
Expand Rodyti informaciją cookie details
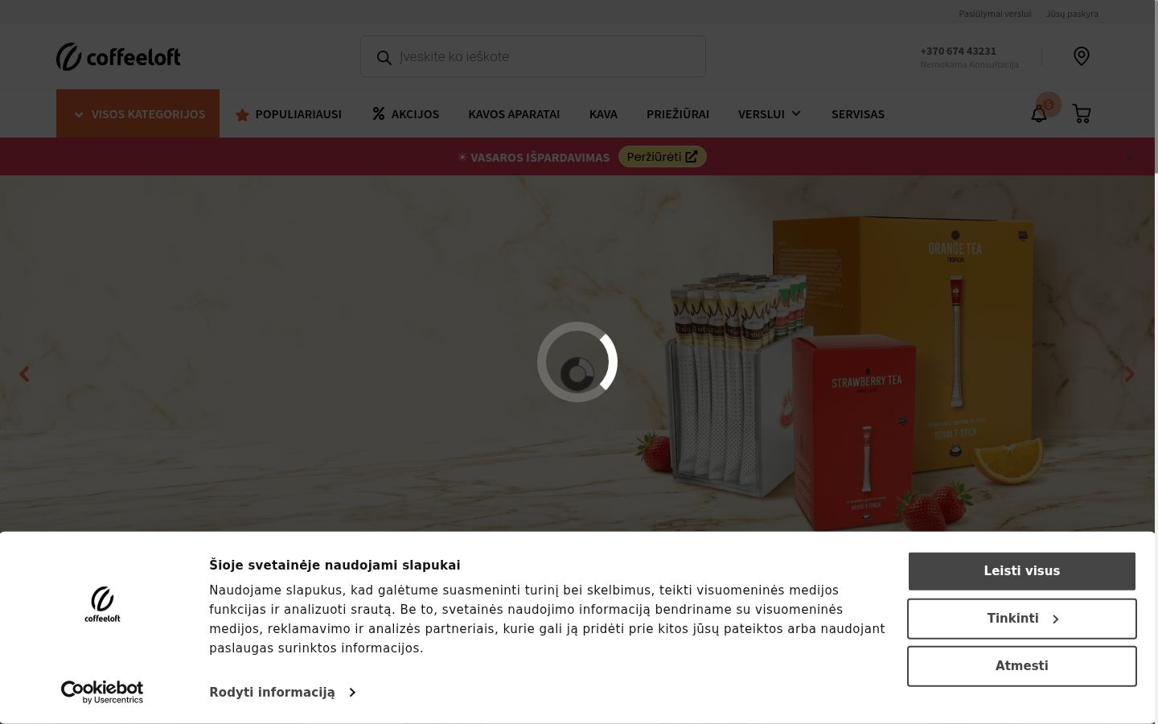point(282,692)
